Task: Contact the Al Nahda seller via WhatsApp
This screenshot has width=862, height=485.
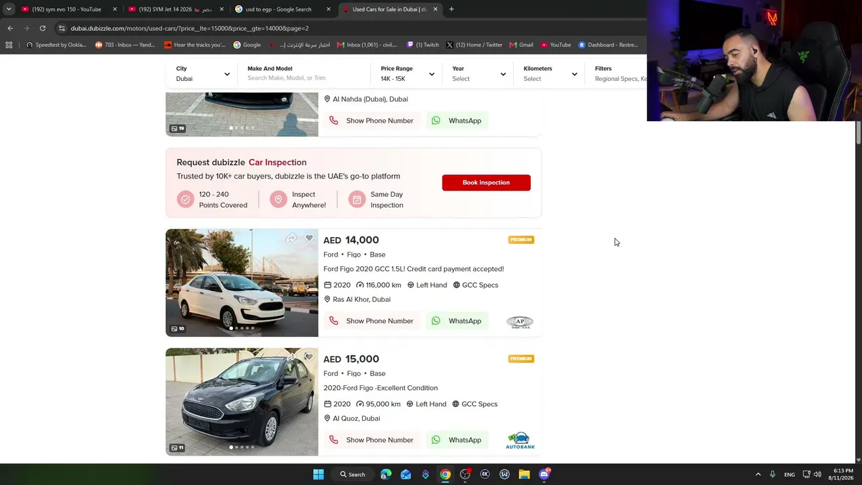Action: (x=457, y=121)
